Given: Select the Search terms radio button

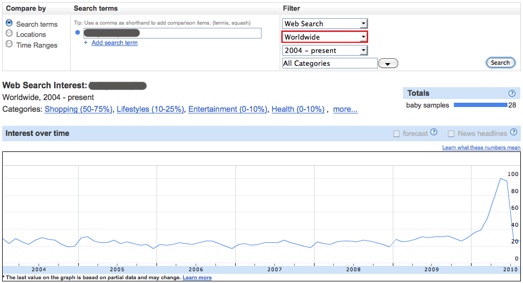Looking at the screenshot, I should point(9,24).
